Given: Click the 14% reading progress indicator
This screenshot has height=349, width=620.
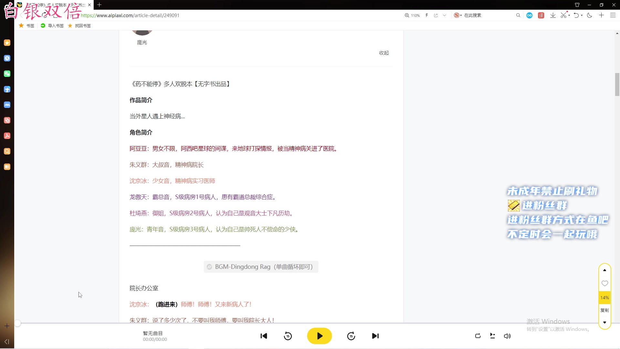Looking at the screenshot, I should (x=604, y=298).
